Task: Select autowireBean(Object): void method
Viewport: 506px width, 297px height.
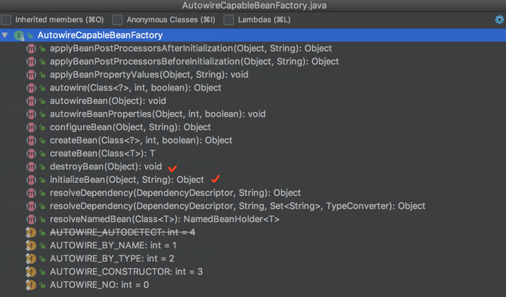Action: coord(107,101)
